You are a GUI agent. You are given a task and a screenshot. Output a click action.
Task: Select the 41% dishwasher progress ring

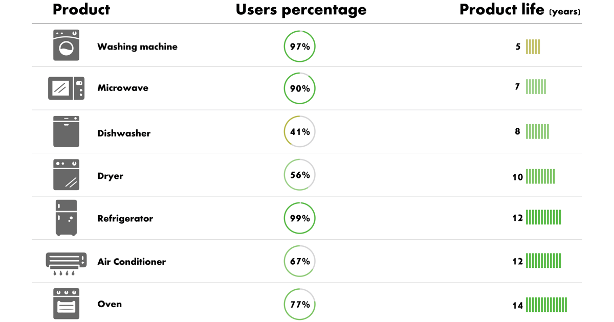point(300,132)
